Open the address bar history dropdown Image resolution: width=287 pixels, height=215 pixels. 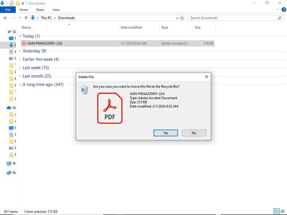(177, 18)
